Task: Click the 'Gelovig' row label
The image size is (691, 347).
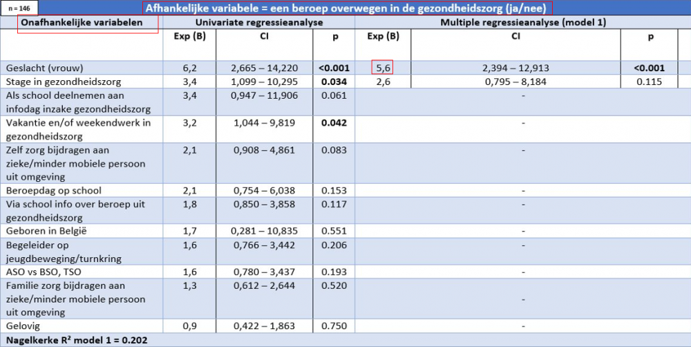Action: click(x=23, y=326)
